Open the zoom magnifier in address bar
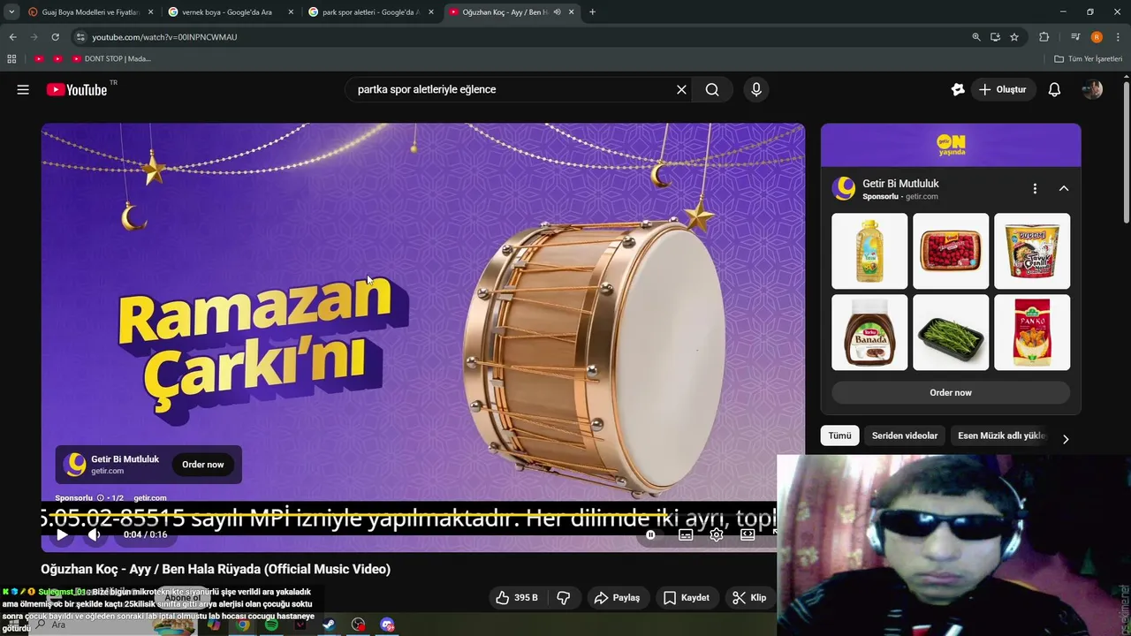Image resolution: width=1131 pixels, height=636 pixels. 975,37
